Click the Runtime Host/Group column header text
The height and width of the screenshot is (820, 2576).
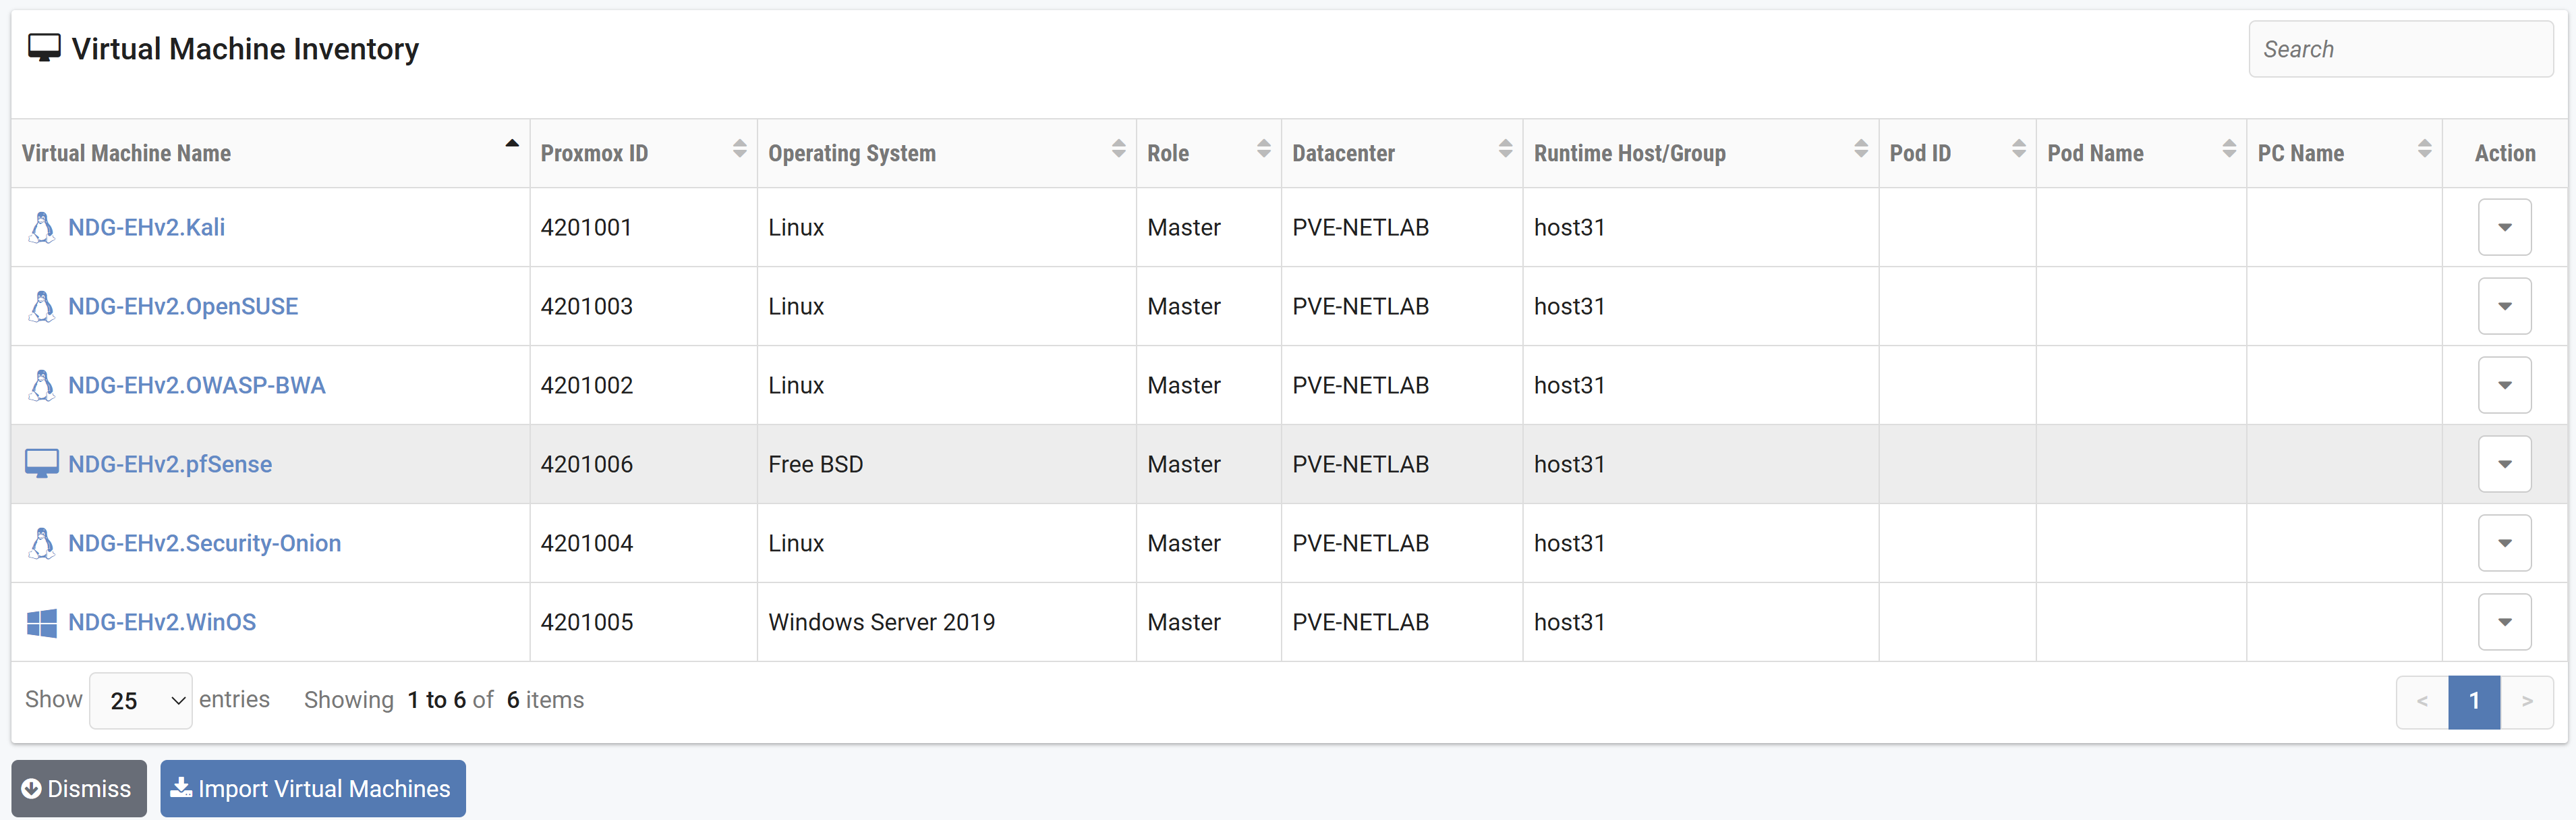[x=1630, y=154]
